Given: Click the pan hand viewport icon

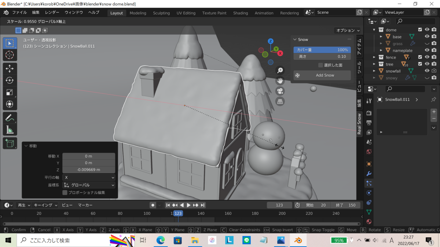Looking at the screenshot, I should [280, 81].
